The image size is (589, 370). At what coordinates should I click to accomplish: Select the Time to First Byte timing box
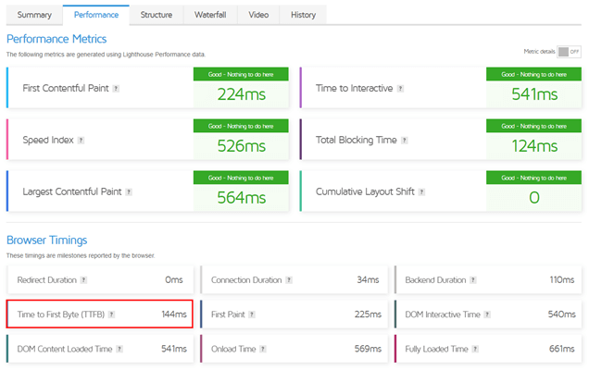(100, 314)
